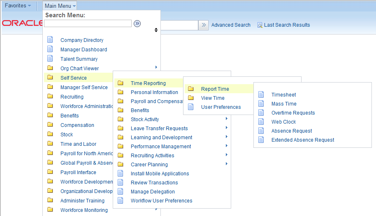Click the User Preferences page icon

[x=190, y=107]
